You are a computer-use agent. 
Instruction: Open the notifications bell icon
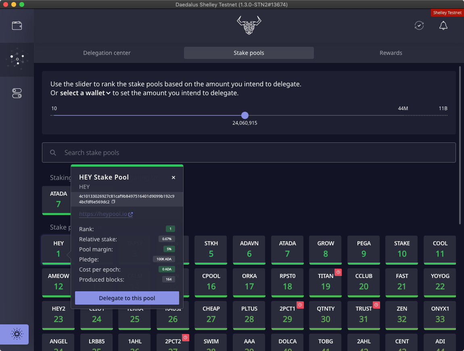coord(443,26)
